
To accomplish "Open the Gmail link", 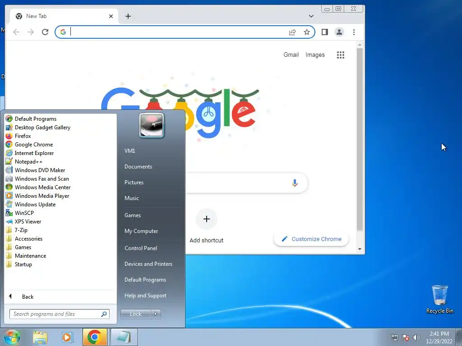I will 291,55.
